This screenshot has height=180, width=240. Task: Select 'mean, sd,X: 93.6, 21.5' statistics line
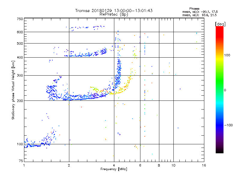(199, 15)
